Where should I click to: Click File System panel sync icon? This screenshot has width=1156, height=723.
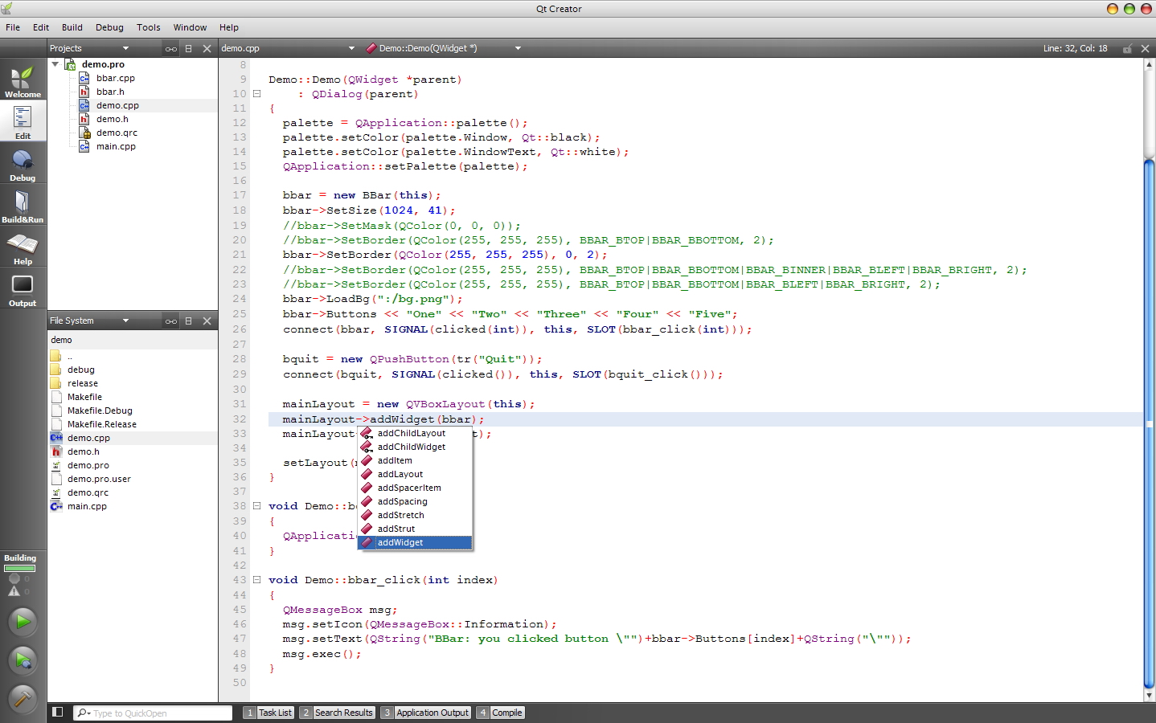point(171,321)
